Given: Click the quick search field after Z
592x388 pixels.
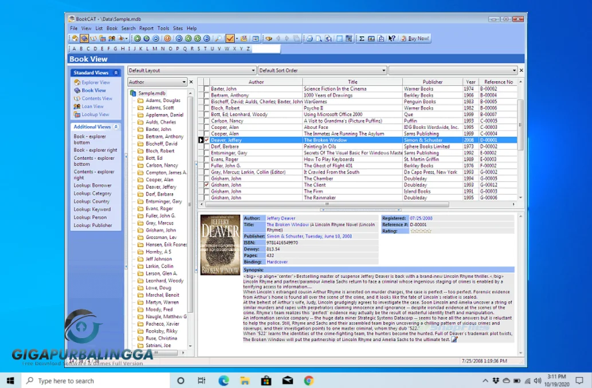Looking at the screenshot, I should tap(266, 49).
